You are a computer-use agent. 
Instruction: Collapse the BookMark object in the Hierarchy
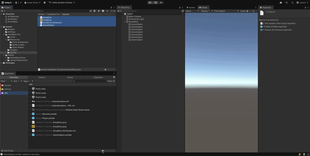125,22
